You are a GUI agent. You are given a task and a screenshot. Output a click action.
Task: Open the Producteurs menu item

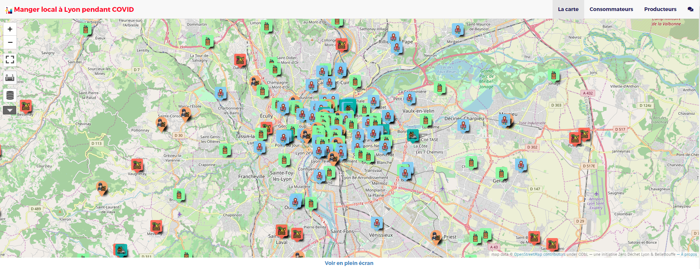[x=660, y=9]
